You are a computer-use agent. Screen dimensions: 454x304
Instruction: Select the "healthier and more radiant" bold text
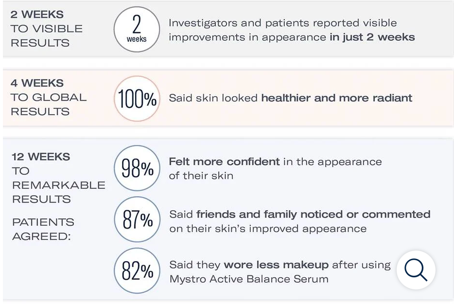[x=336, y=98]
